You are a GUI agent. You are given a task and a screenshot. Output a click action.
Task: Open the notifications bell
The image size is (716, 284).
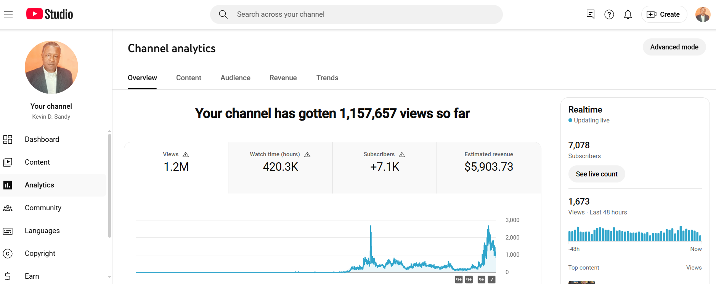pos(628,14)
